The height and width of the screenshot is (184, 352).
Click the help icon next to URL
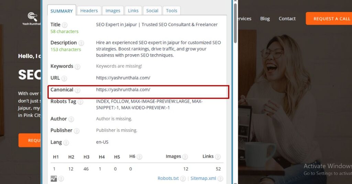(x=64, y=78)
